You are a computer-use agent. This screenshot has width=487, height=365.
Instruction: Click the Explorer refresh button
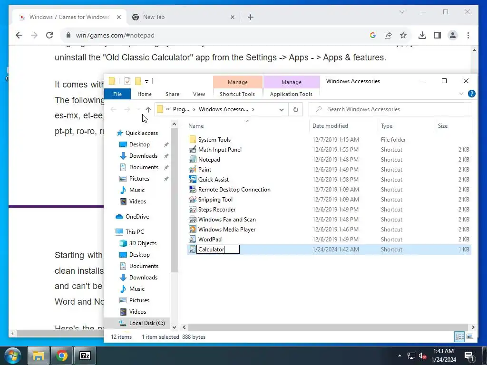coord(296,109)
